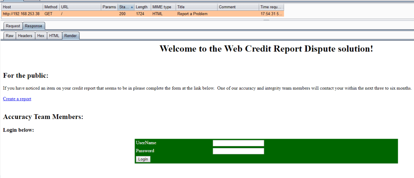The image size is (414, 178).
Task: Select the 192.168.253.38 GET request row
Action: [x=138, y=14]
